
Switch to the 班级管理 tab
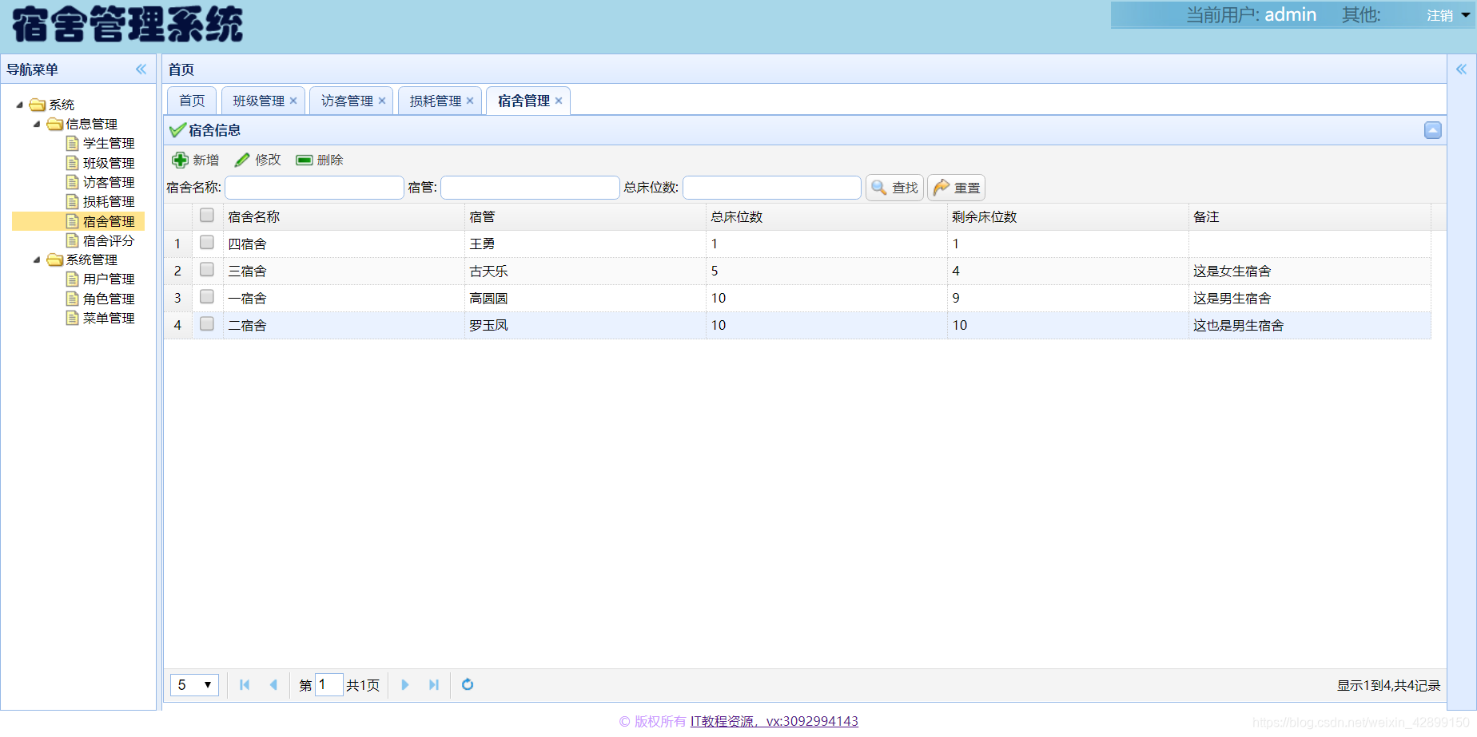pos(258,101)
